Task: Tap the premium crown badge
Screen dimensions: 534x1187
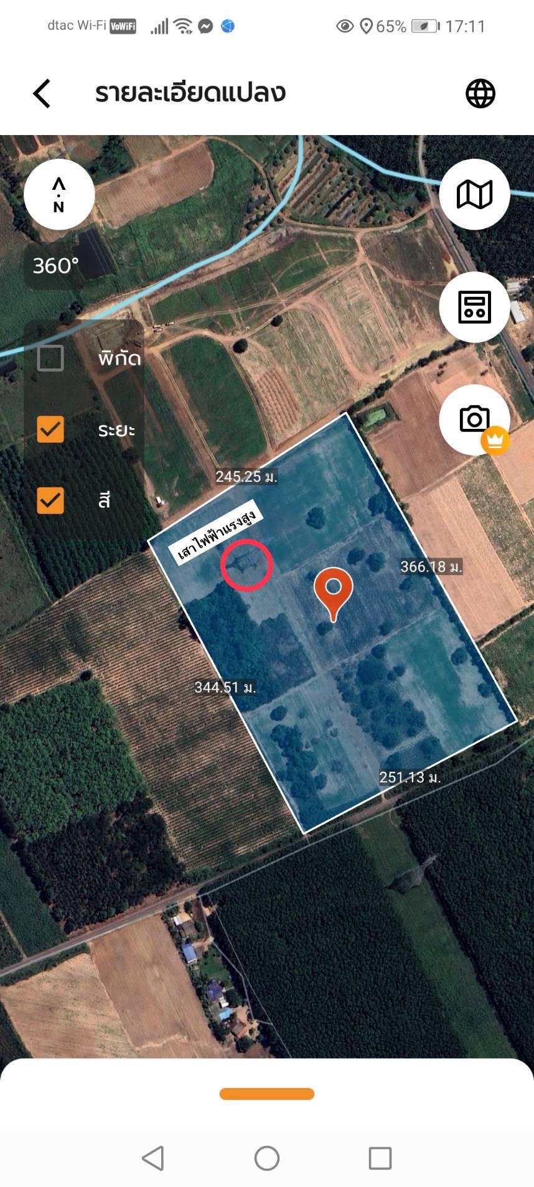Action: [x=495, y=441]
